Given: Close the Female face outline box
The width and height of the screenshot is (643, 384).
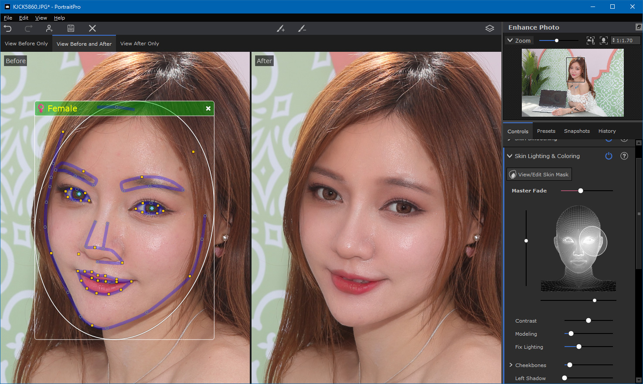Looking at the screenshot, I should click(208, 108).
